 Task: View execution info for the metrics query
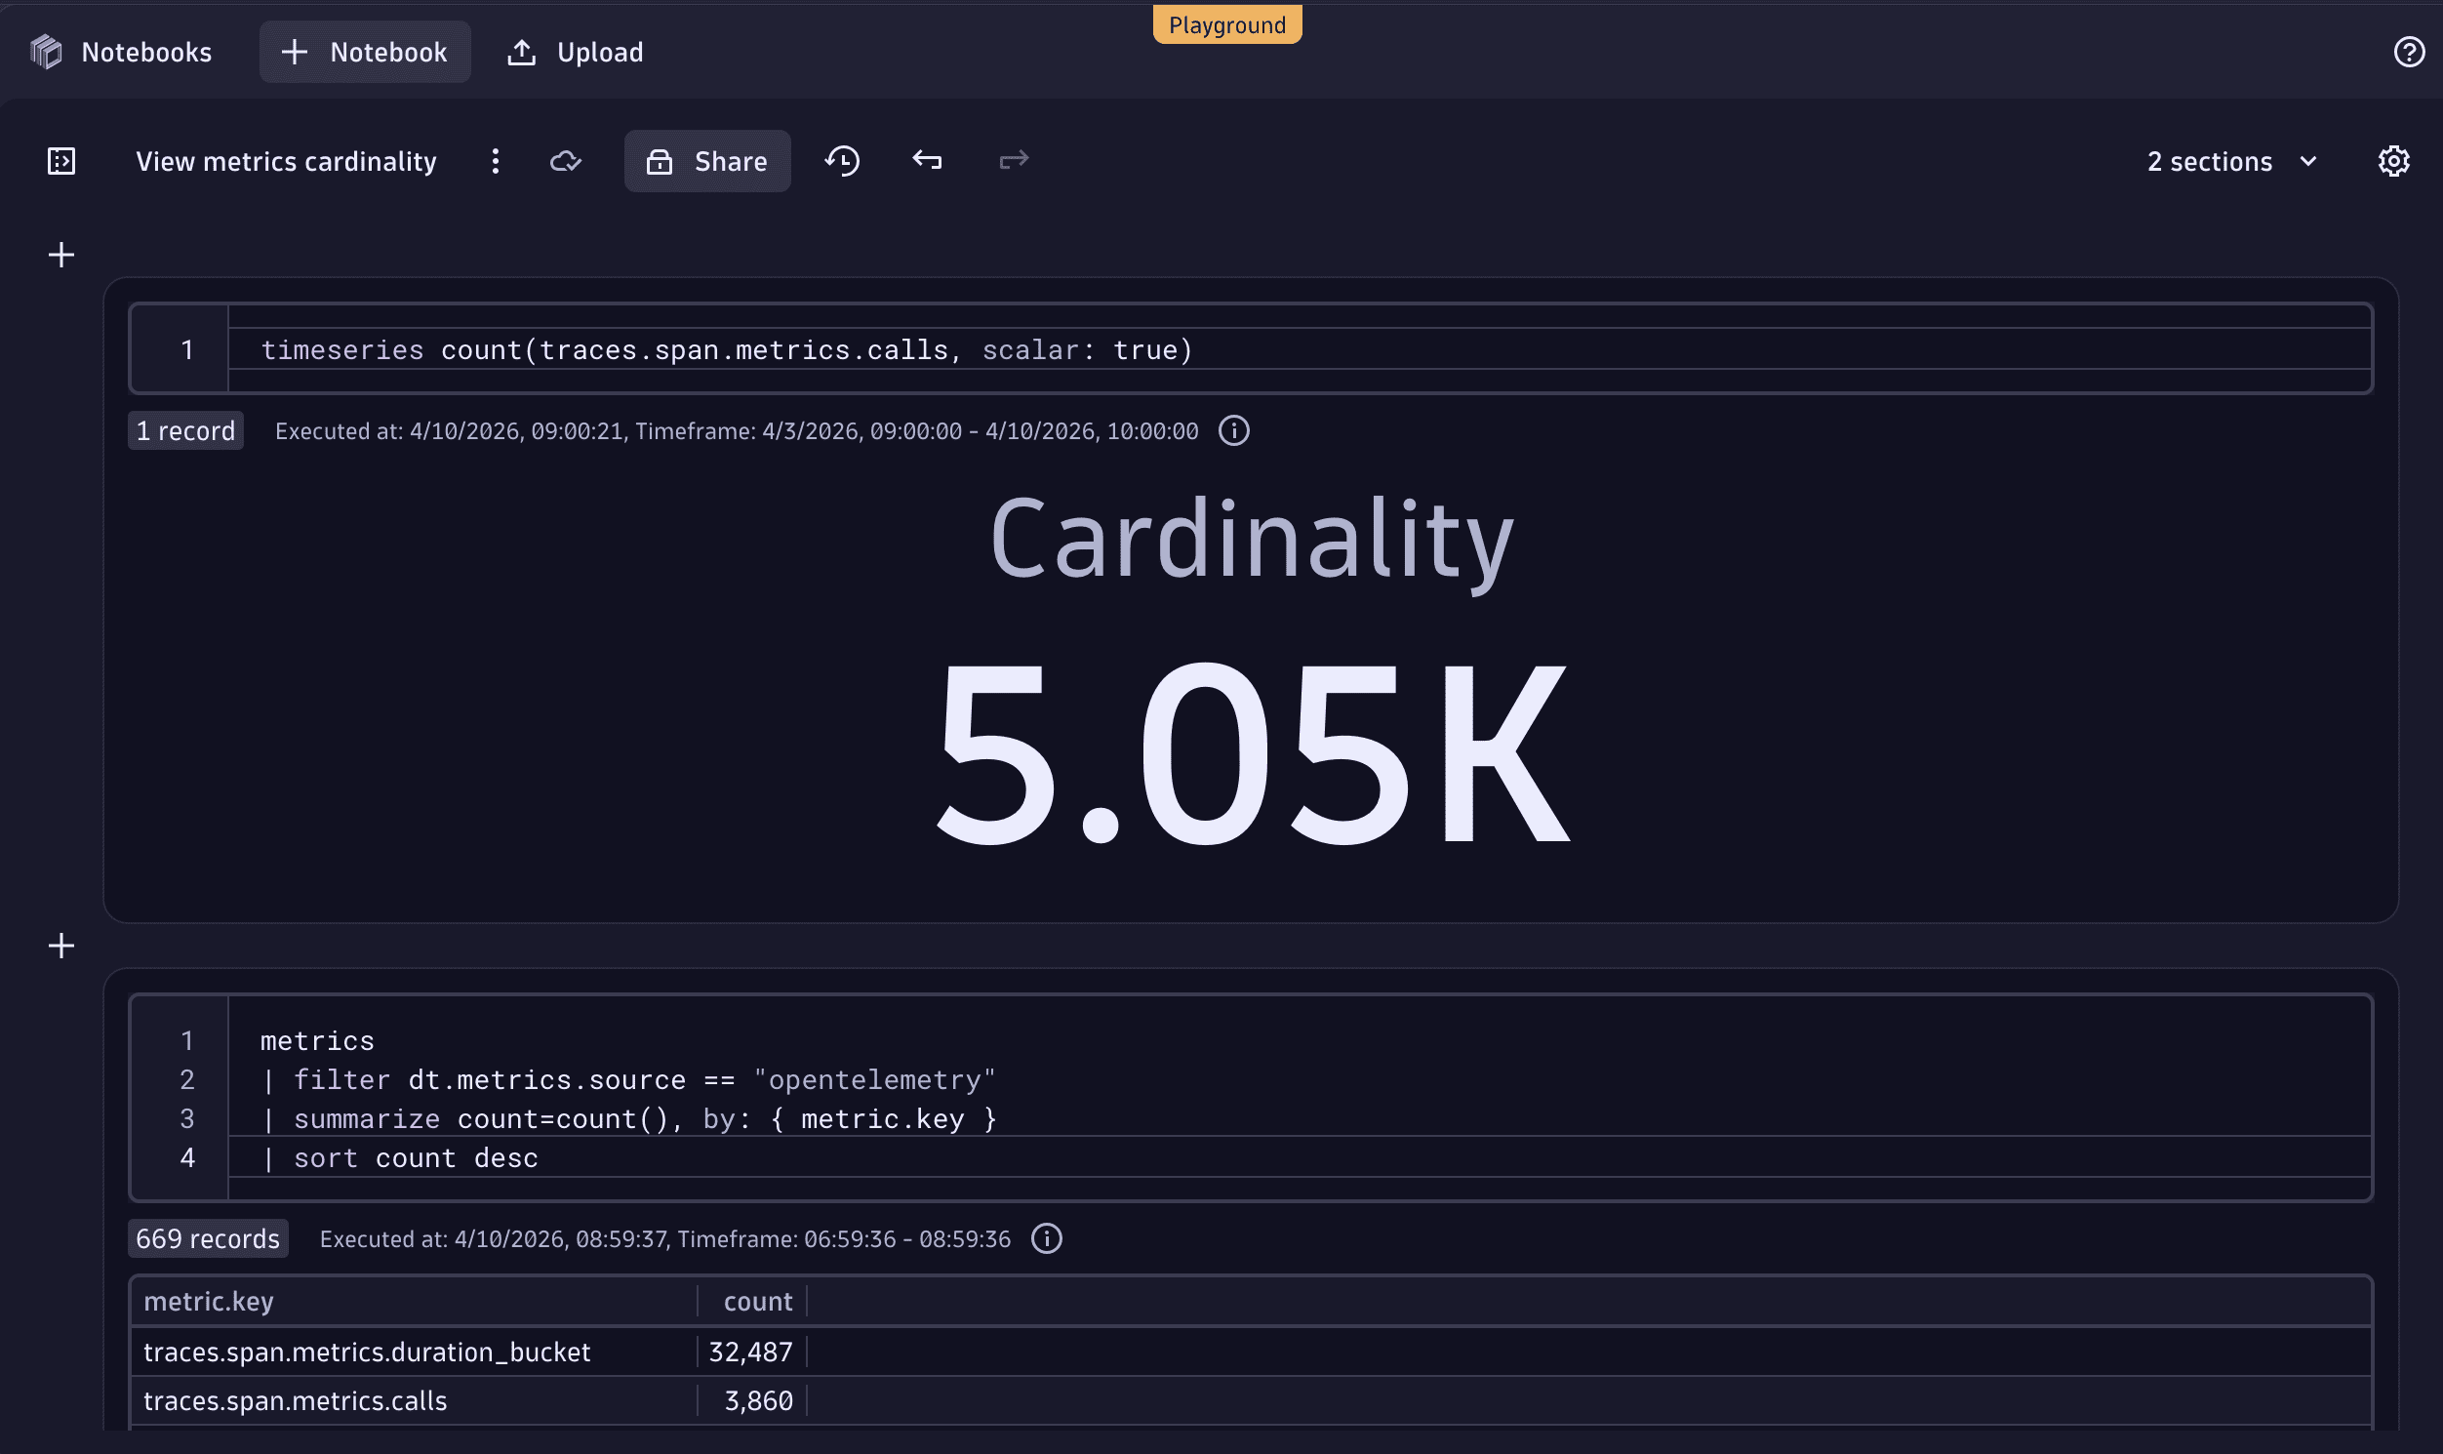pyautogui.click(x=1047, y=1238)
